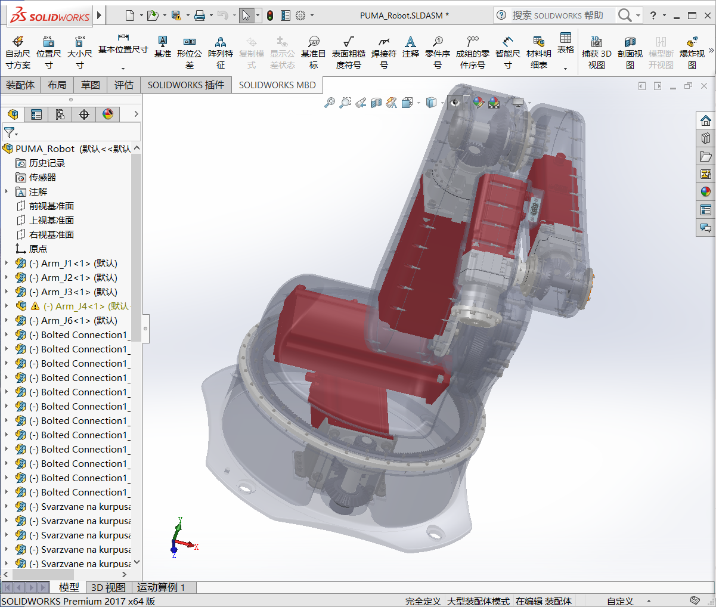Switch to 草图 ribbon tab
This screenshot has width=716, height=607.
[x=91, y=85]
